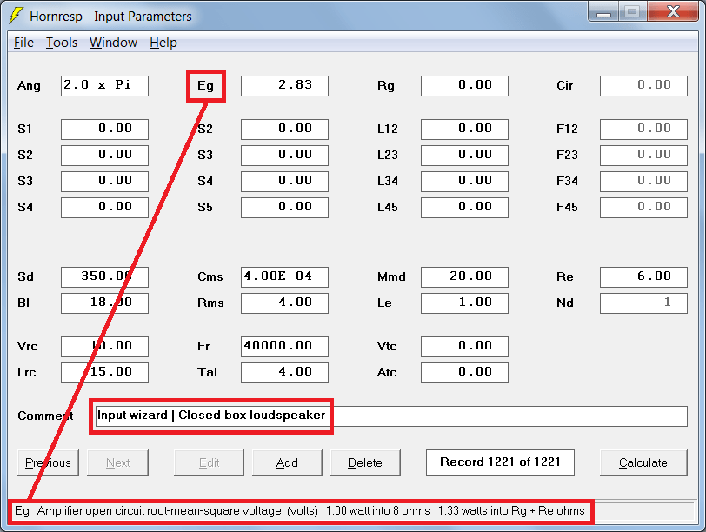Click the S5 value field
This screenshot has width=706, height=532.
284,208
